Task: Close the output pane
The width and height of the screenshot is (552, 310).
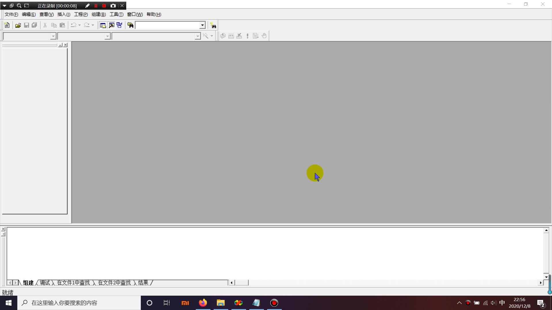Action: (3, 229)
